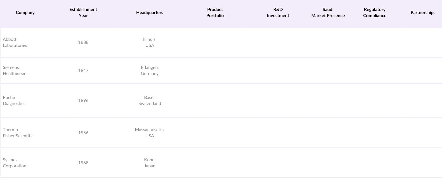Select the Basel, Switzerland headquarters cell
The height and width of the screenshot is (180, 442).
point(150,101)
